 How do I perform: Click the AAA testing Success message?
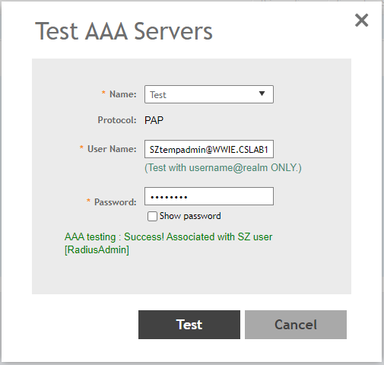click(168, 243)
